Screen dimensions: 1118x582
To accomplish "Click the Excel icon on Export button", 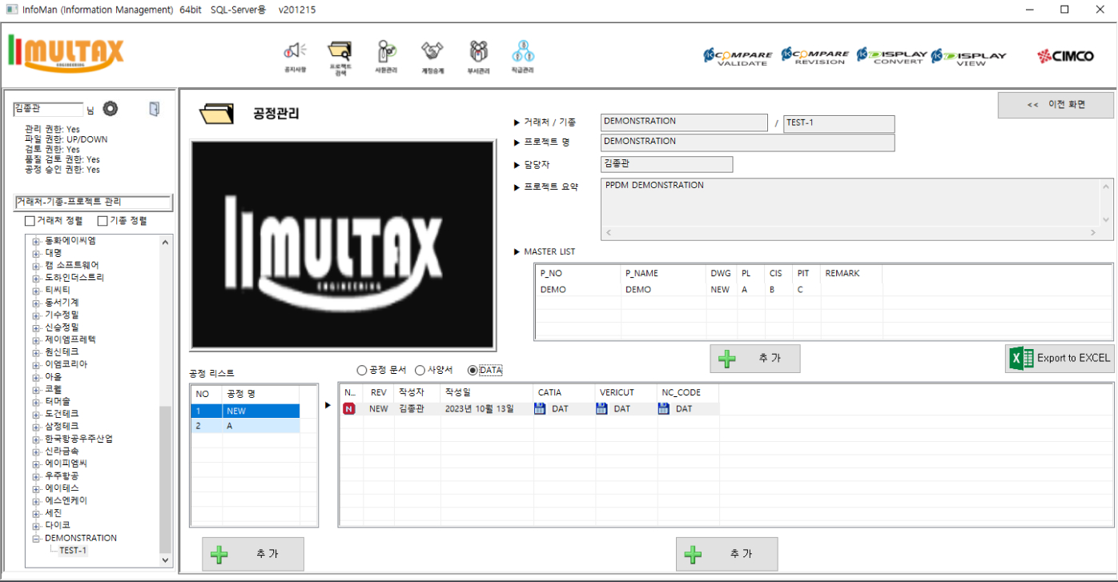I will point(1022,358).
